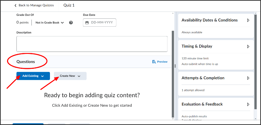Image resolution: width=261 pixels, height=125 pixels.
Task: Click the panel divider resize handle
Action: 175,66
